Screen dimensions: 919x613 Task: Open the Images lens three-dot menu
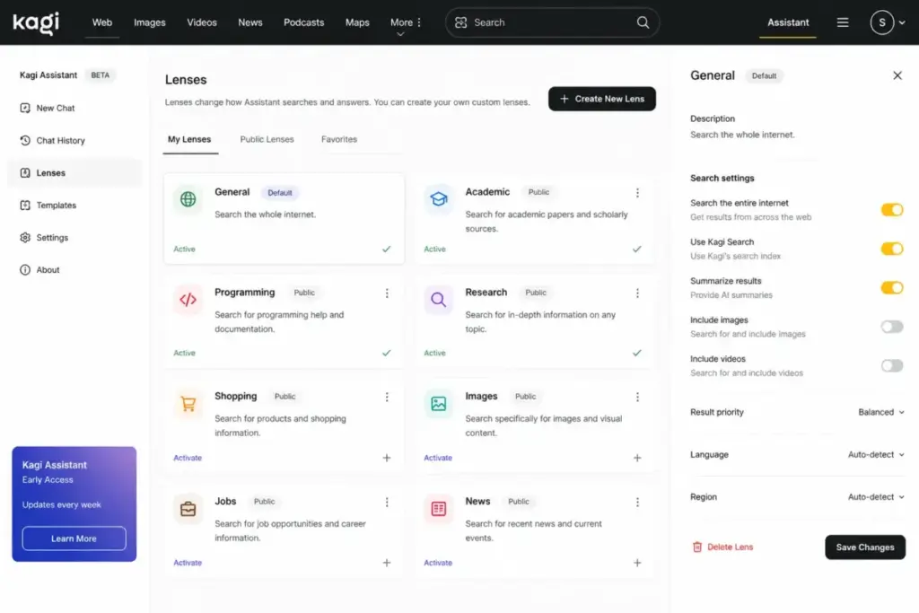(x=637, y=397)
